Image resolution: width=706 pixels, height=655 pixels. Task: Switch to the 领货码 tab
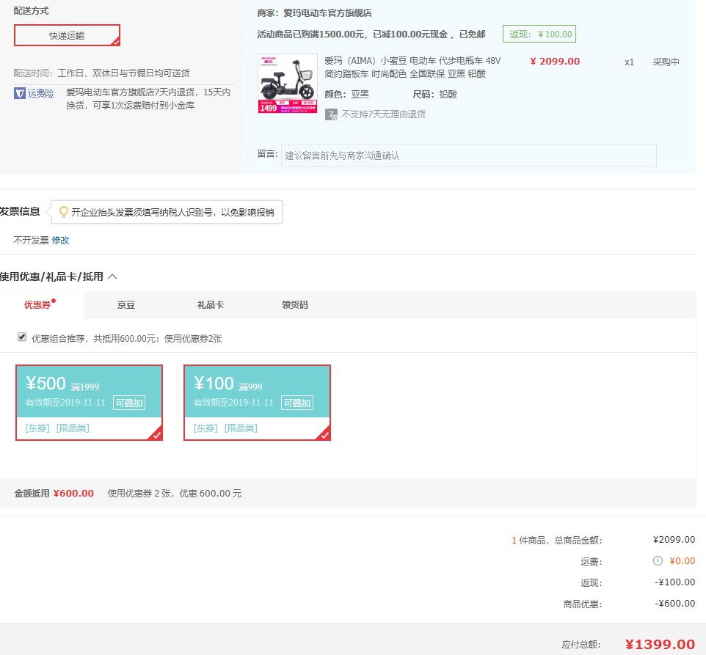coord(295,305)
